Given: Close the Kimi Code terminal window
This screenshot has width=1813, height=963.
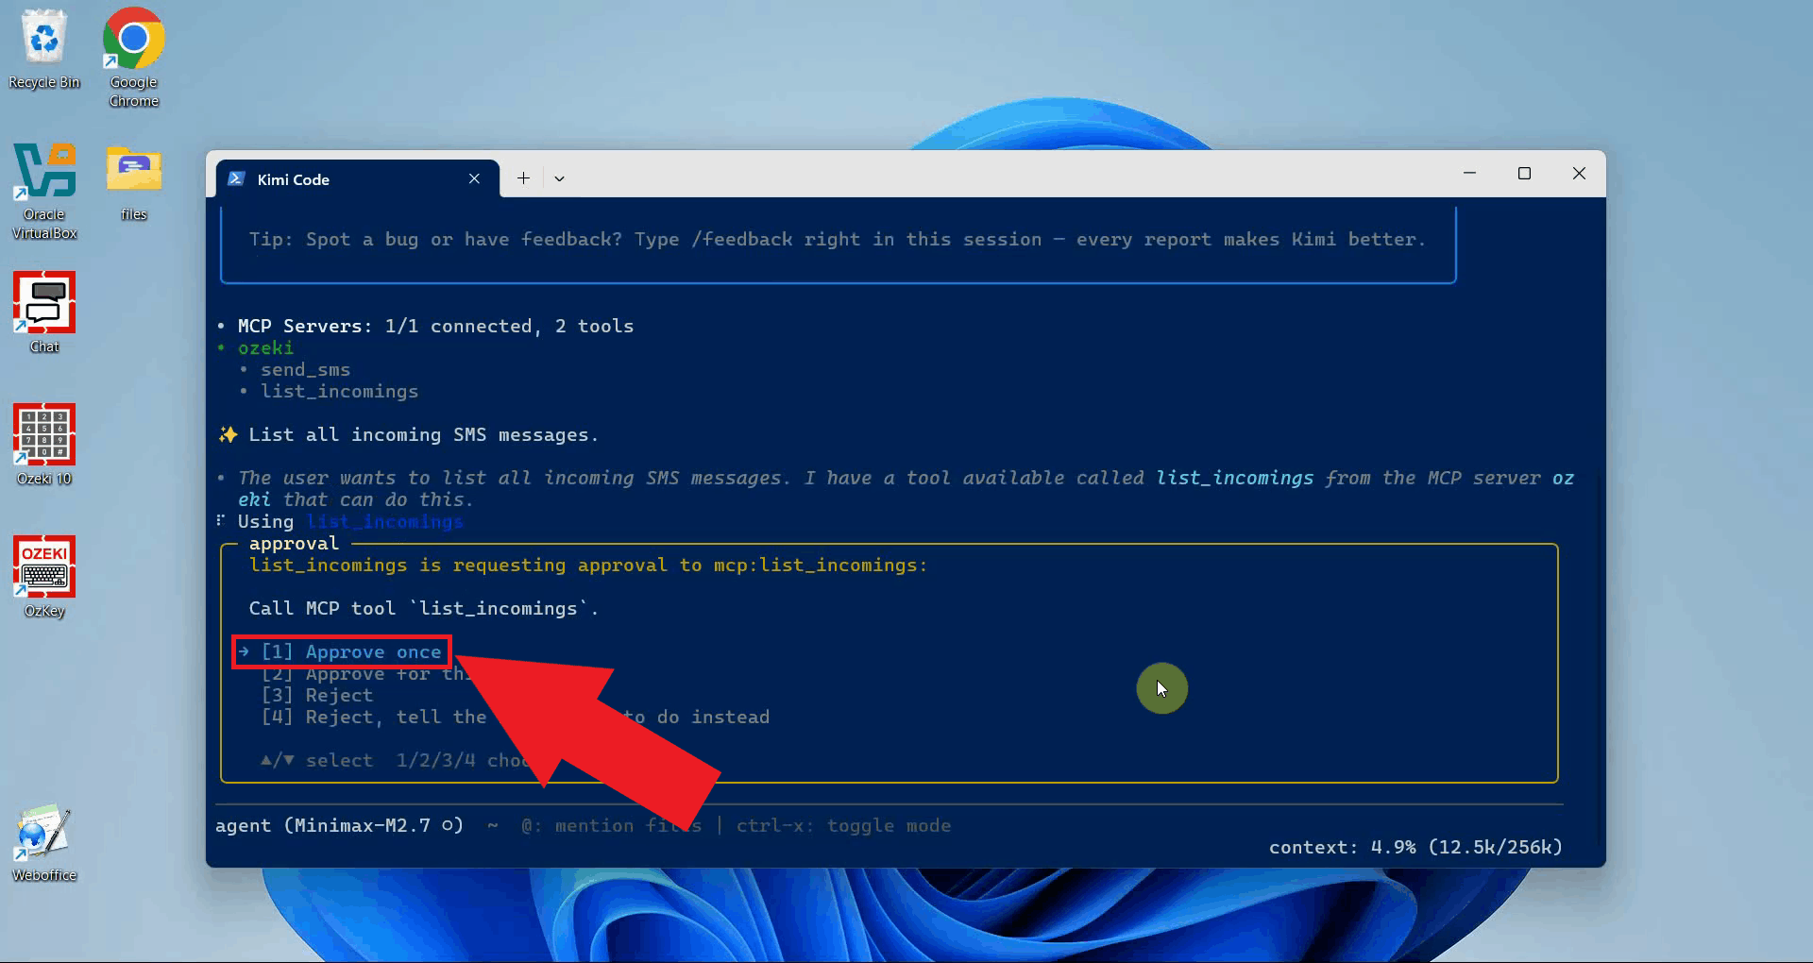Looking at the screenshot, I should [x=1579, y=173].
